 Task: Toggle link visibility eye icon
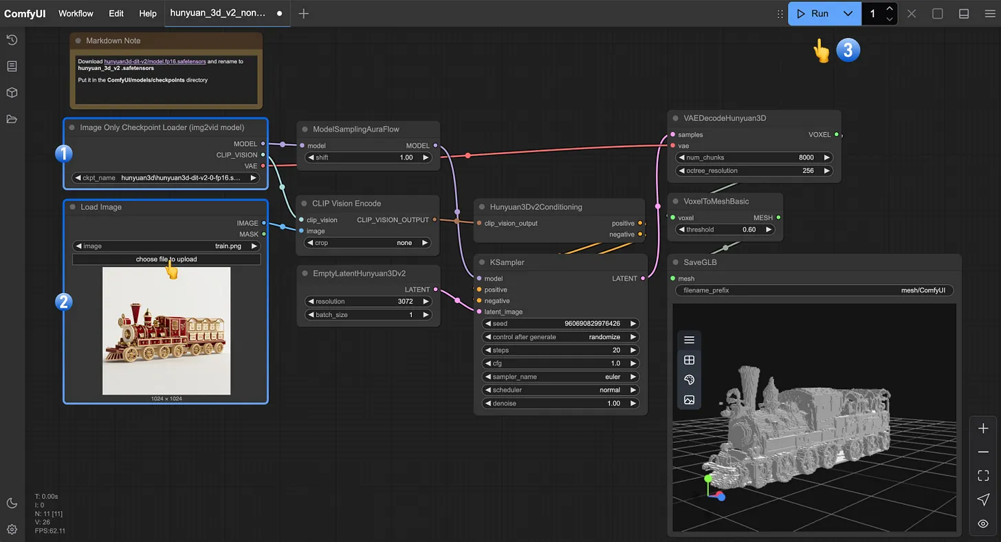point(983,523)
